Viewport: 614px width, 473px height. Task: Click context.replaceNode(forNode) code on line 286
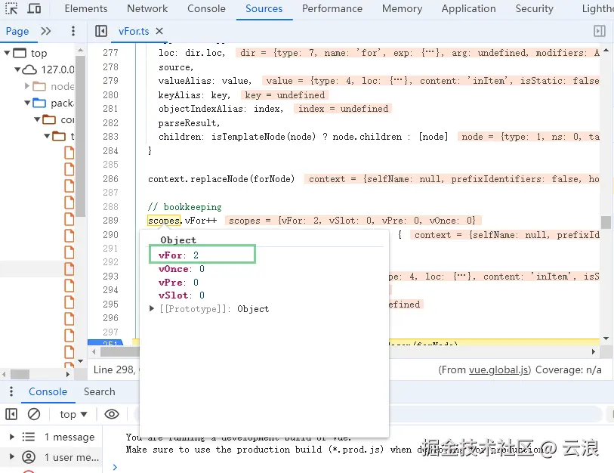tap(221, 179)
